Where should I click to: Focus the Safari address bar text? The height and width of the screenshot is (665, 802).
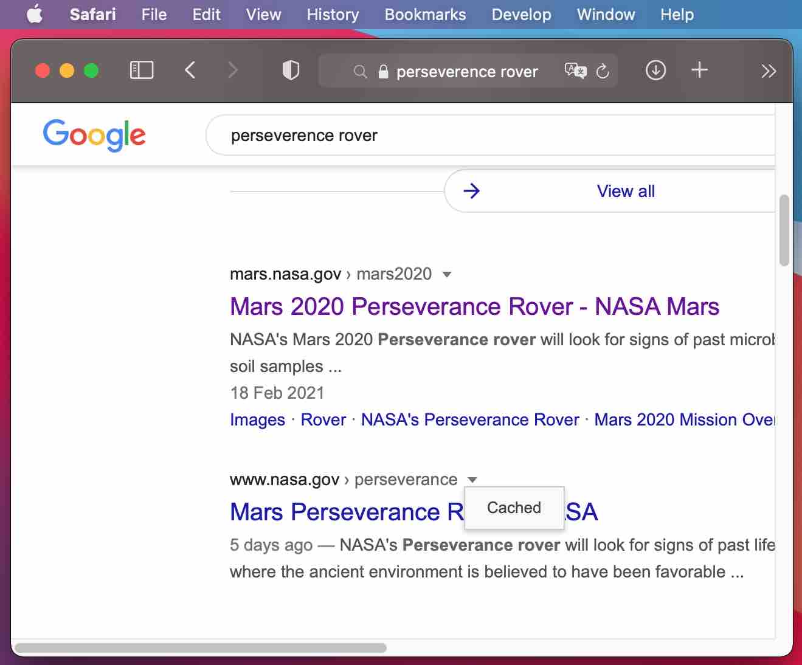(467, 72)
